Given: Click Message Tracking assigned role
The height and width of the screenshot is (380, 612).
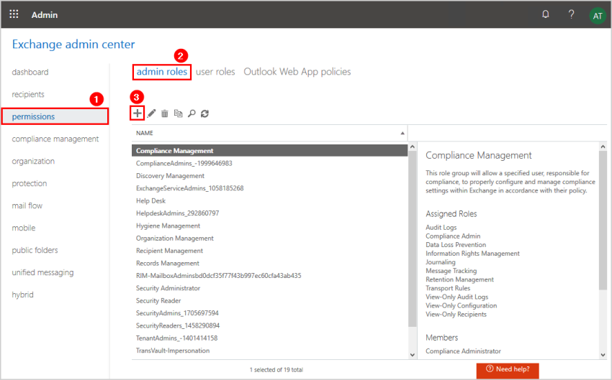Looking at the screenshot, I should 451,271.
